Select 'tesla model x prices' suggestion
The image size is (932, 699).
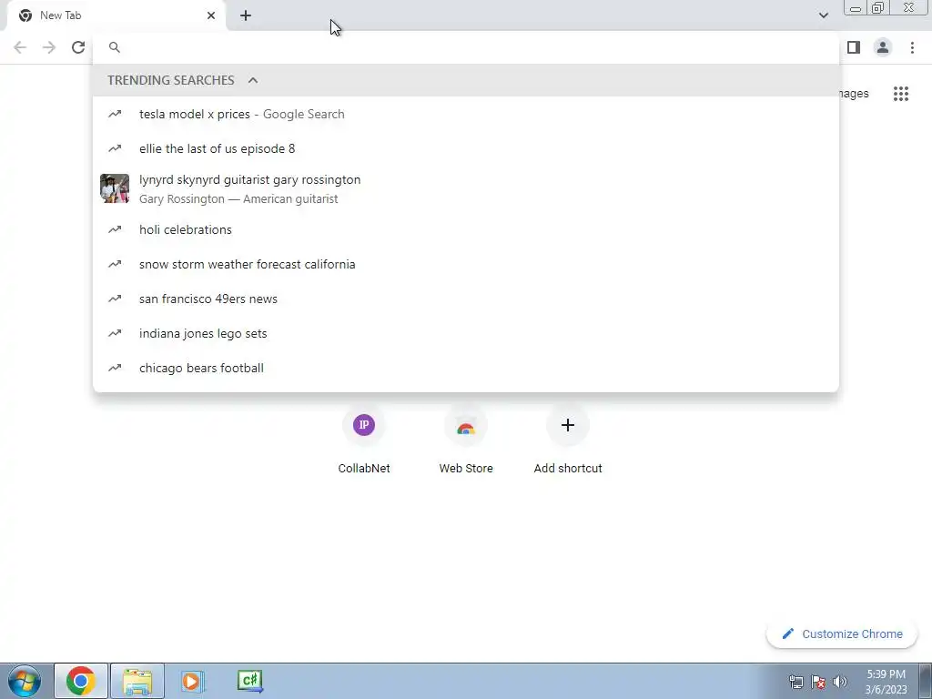(466, 114)
